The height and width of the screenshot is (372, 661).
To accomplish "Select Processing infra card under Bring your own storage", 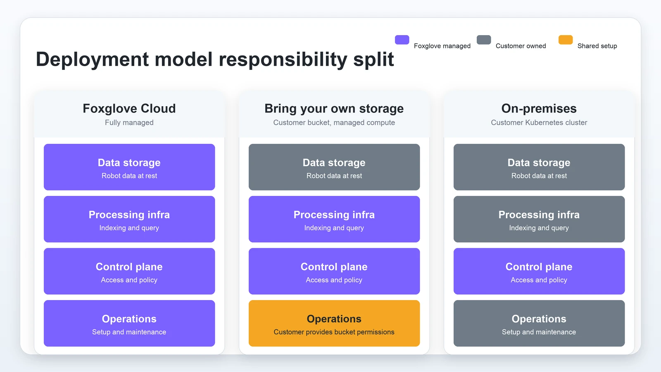I will click(x=334, y=219).
